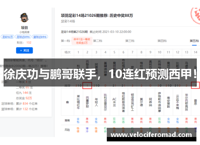The image size is (200, 145).
Task: Click away team 顿涅茨克矿工
Action: (132, 102)
